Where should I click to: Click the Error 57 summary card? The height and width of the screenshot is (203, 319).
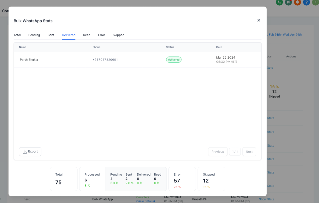click(182, 179)
